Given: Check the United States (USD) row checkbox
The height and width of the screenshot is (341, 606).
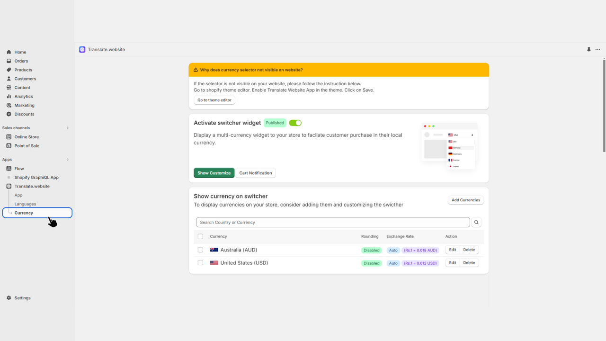Looking at the screenshot, I should pos(200,263).
